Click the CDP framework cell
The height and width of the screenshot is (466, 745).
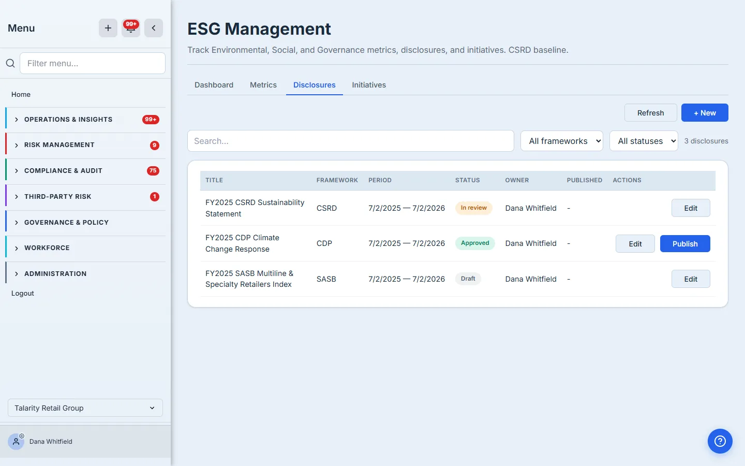point(324,243)
